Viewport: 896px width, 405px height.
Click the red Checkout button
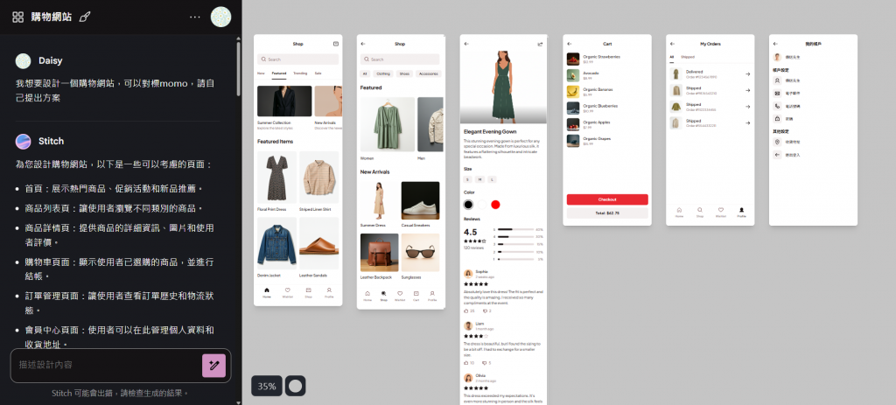(607, 199)
